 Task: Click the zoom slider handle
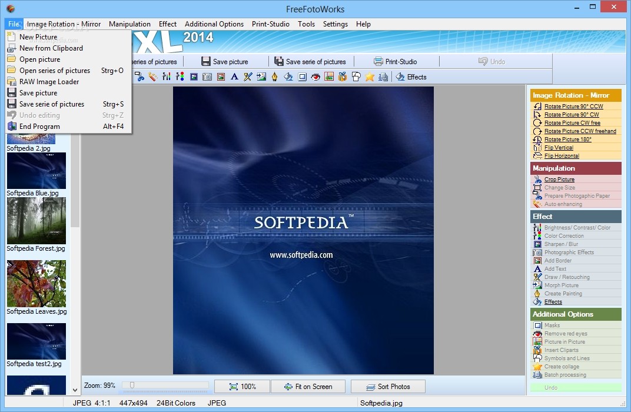pos(132,386)
